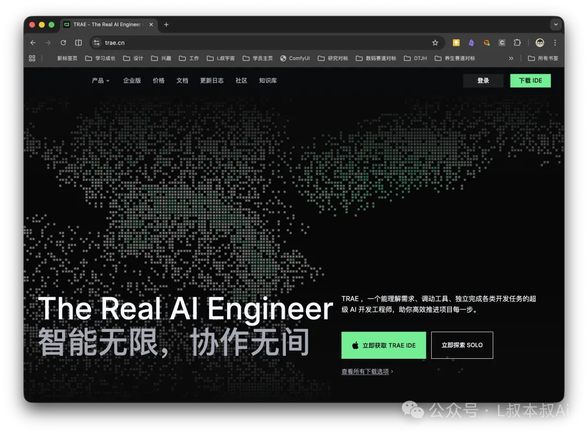Expand the 产品 navigation menu
588x434 pixels.
tap(101, 80)
